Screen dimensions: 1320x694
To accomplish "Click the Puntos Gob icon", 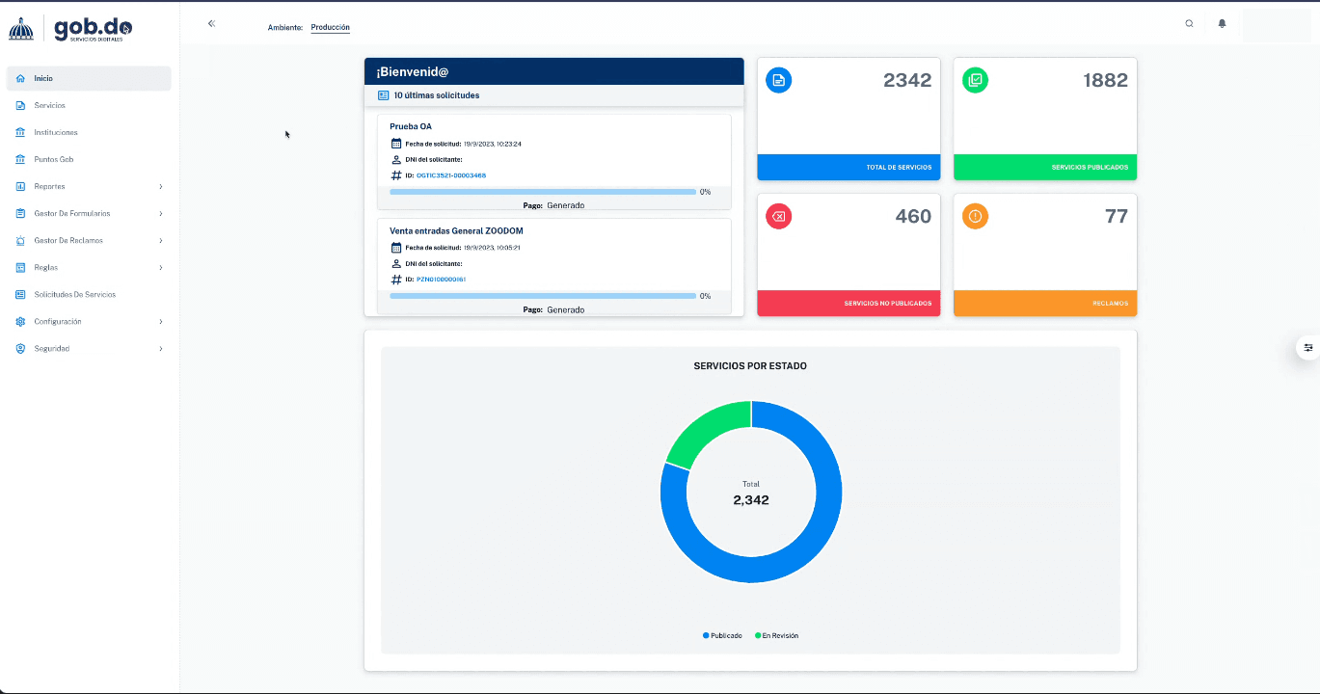I will tap(20, 159).
